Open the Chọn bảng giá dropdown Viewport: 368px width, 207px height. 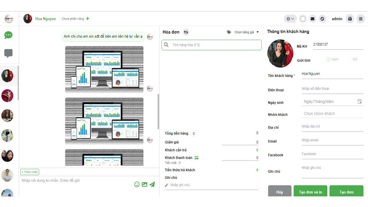pos(246,32)
